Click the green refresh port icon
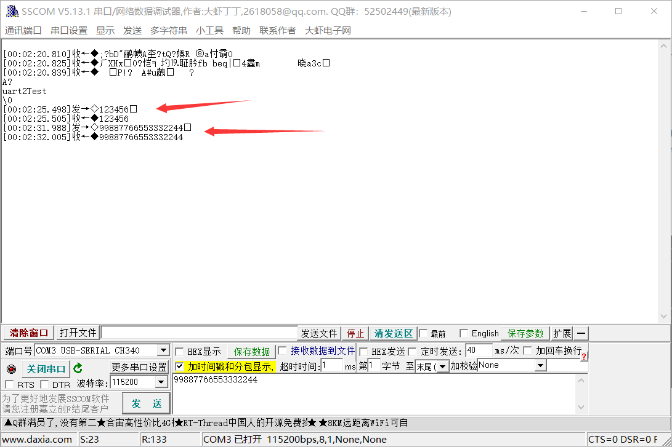 78,368
